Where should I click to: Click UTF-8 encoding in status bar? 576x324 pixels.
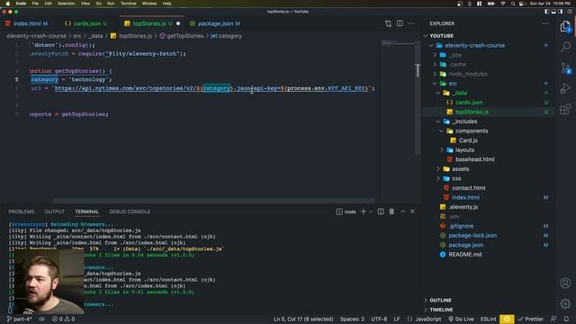(x=379, y=319)
